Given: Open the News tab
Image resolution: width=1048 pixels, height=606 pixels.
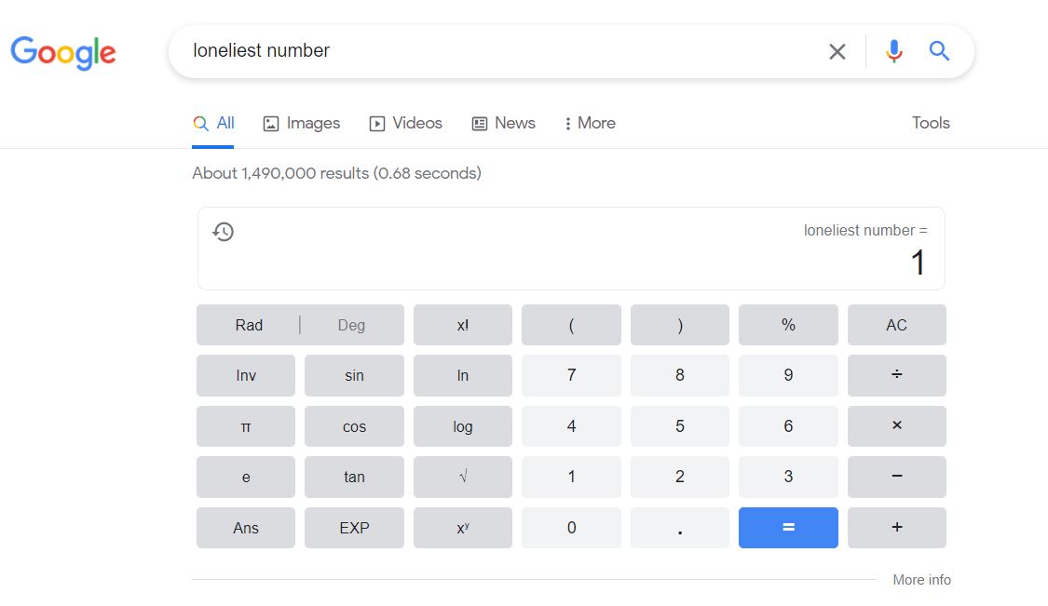Looking at the screenshot, I should click(x=503, y=123).
